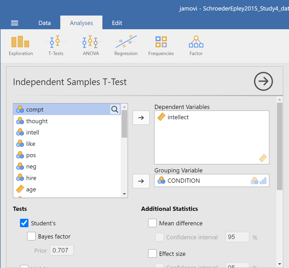Enable the Mean difference checkbox
This screenshot has width=289, height=268.
(x=152, y=223)
